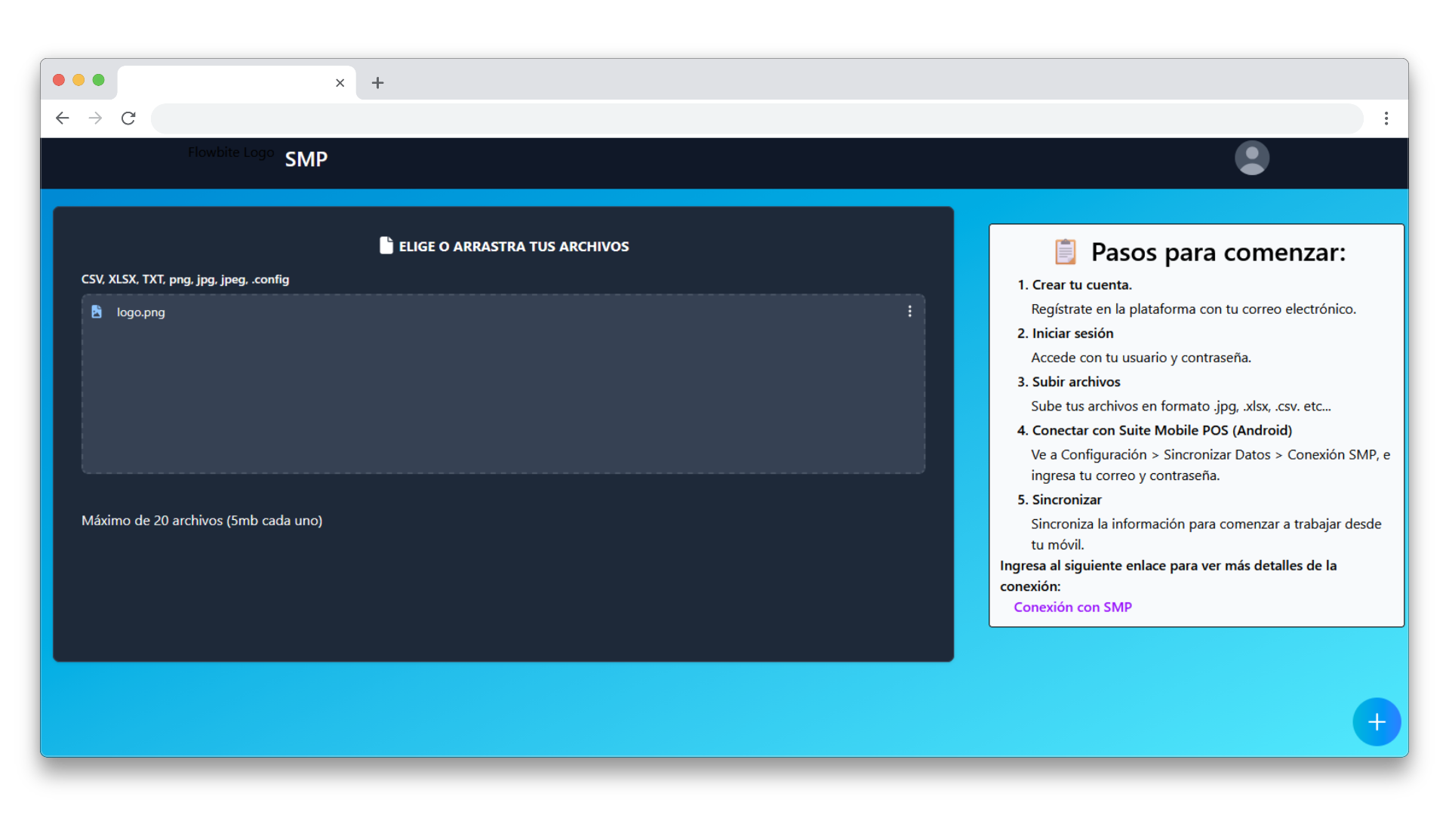The width and height of the screenshot is (1449, 815).
Task: Open the Conexión con SMP link
Action: [1072, 607]
